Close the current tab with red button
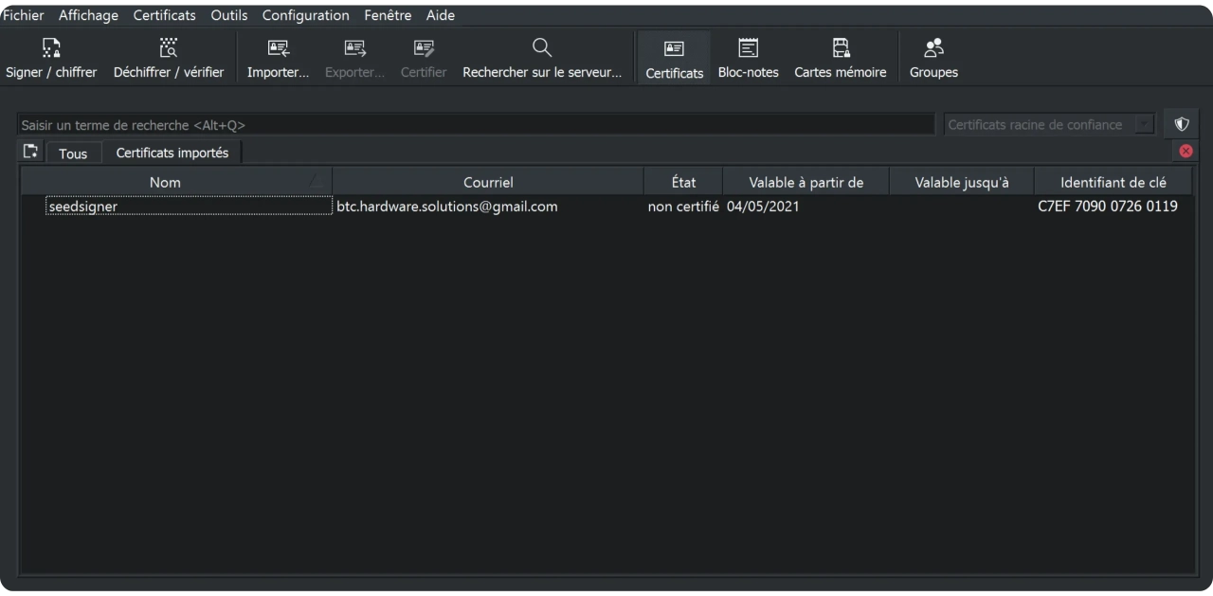The width and height of the screenshot is (1213, 596). [x=1186, y=151]
